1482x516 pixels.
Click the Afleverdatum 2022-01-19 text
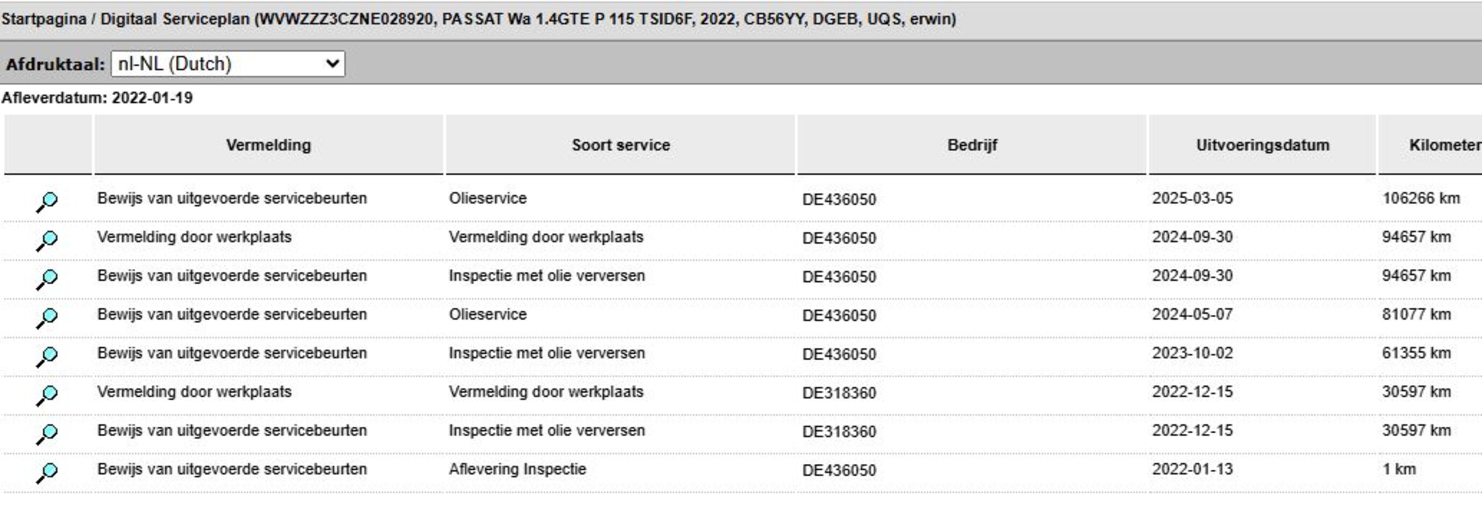97,98
